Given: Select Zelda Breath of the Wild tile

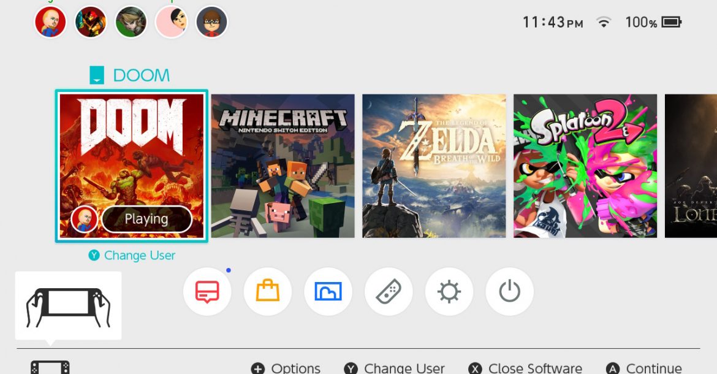Looking at the screenshot, I should pyautogui.click(x=434, y=166).
